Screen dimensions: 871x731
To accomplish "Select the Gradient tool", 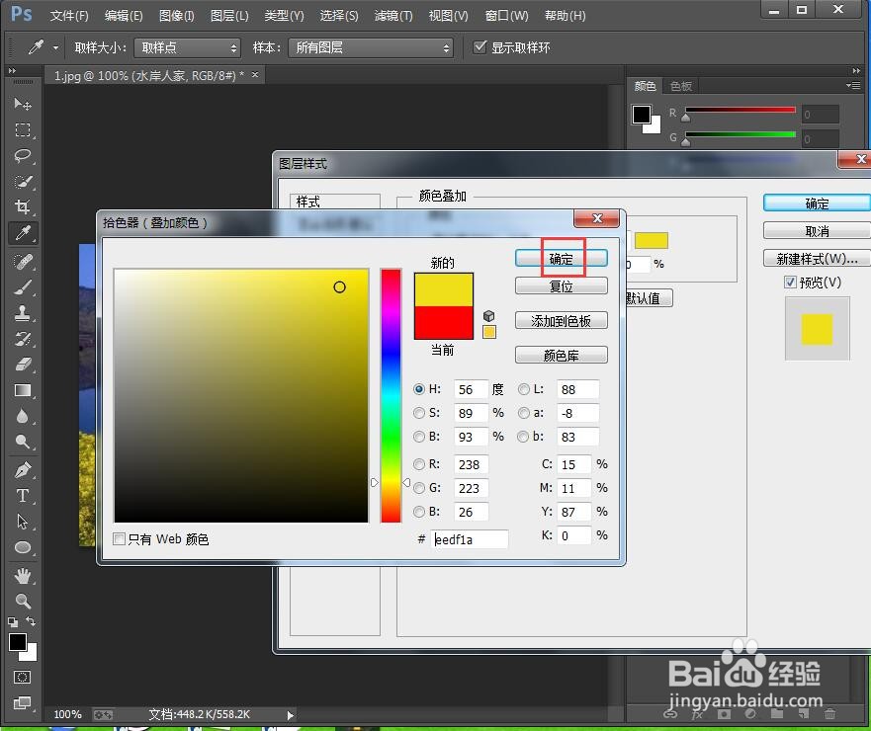I will click(22, 390).
